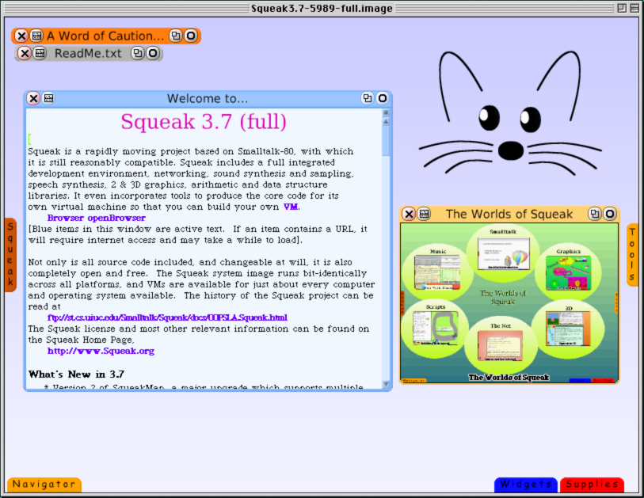Toggle collapse circle on ReadMe.txt
The image size is (644, 498).
pos(153,53)
